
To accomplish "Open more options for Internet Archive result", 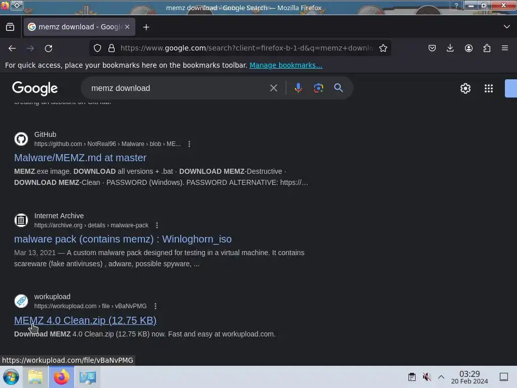I will click(157, 225).
